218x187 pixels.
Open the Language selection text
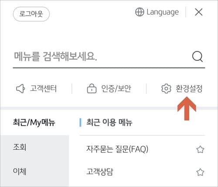pos(163,12)
